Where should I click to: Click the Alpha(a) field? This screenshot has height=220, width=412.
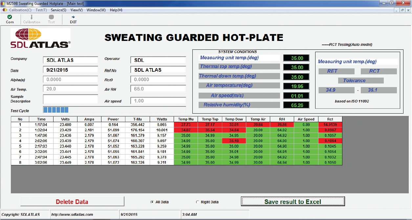click(70, 79)
